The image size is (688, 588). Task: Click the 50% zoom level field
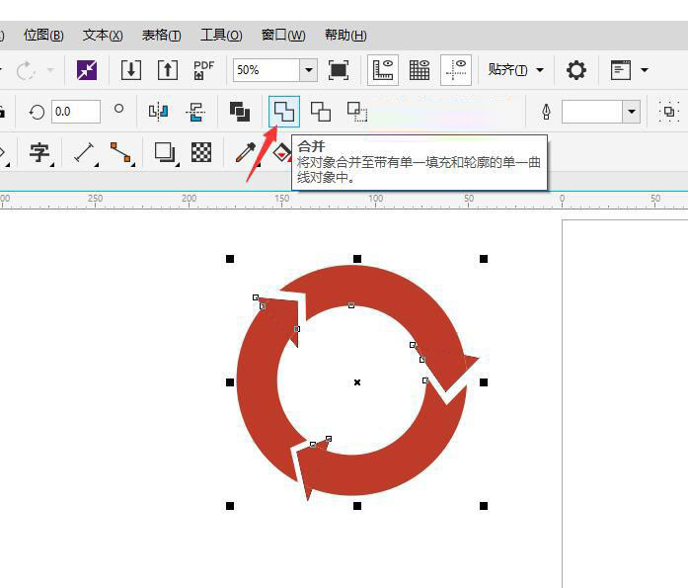(x=266, y=70)
